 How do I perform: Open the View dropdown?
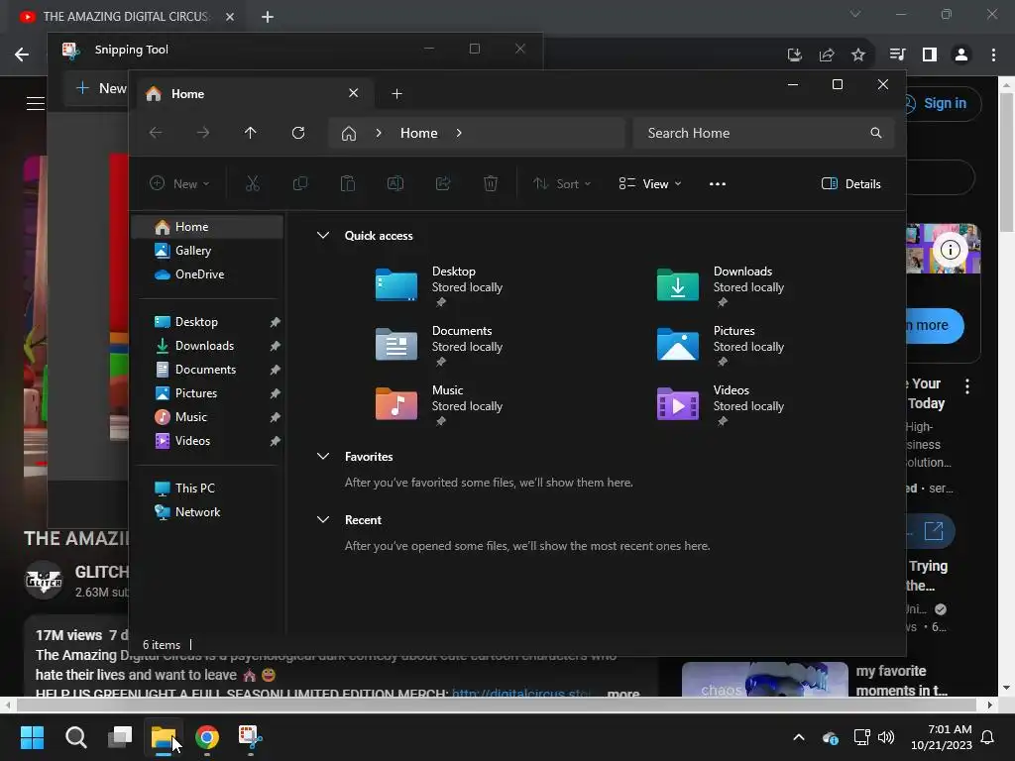click(650, 183)
